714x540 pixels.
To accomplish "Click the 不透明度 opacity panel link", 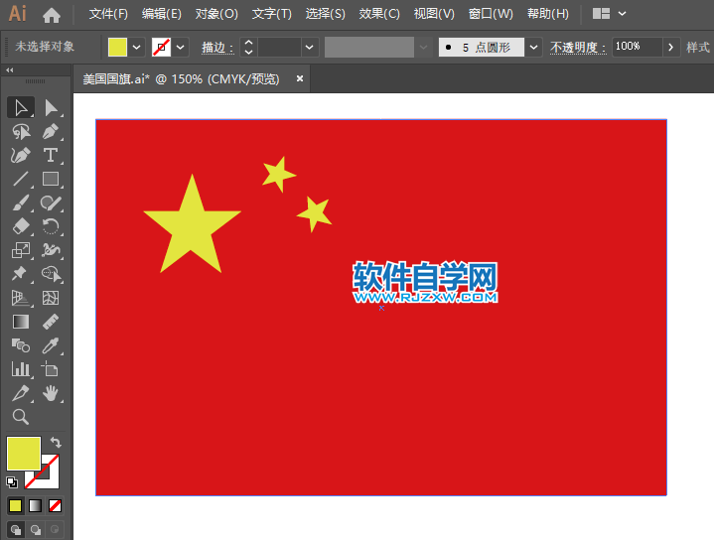I will point(578,48).
